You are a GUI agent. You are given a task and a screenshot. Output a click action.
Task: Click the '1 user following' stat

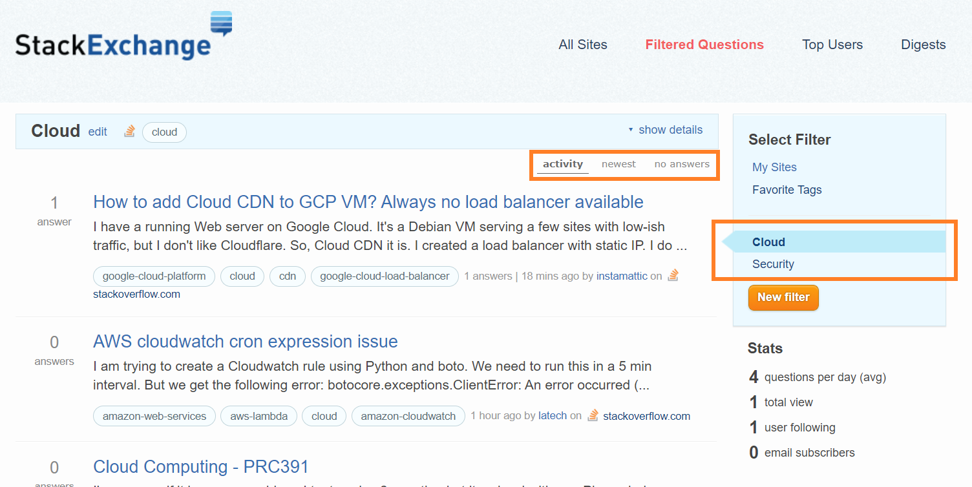pos(792,428)
